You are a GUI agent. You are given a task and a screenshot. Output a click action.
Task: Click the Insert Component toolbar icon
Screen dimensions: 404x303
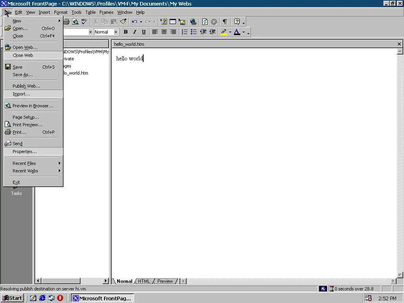coord(164,22)
